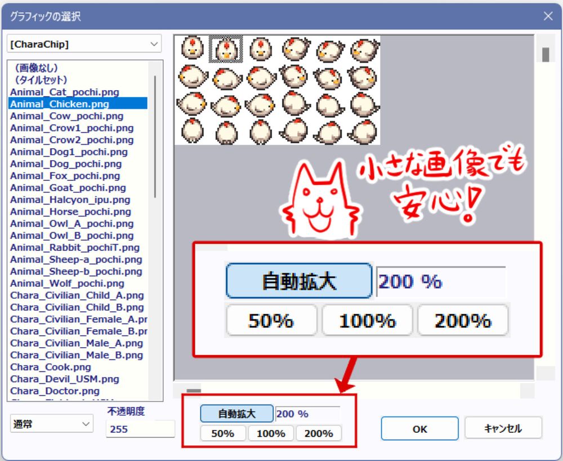This screenshot has width=563, height=461.
Task: Select the highlighted chicken sprite in the top row
Action: [226, 49]
